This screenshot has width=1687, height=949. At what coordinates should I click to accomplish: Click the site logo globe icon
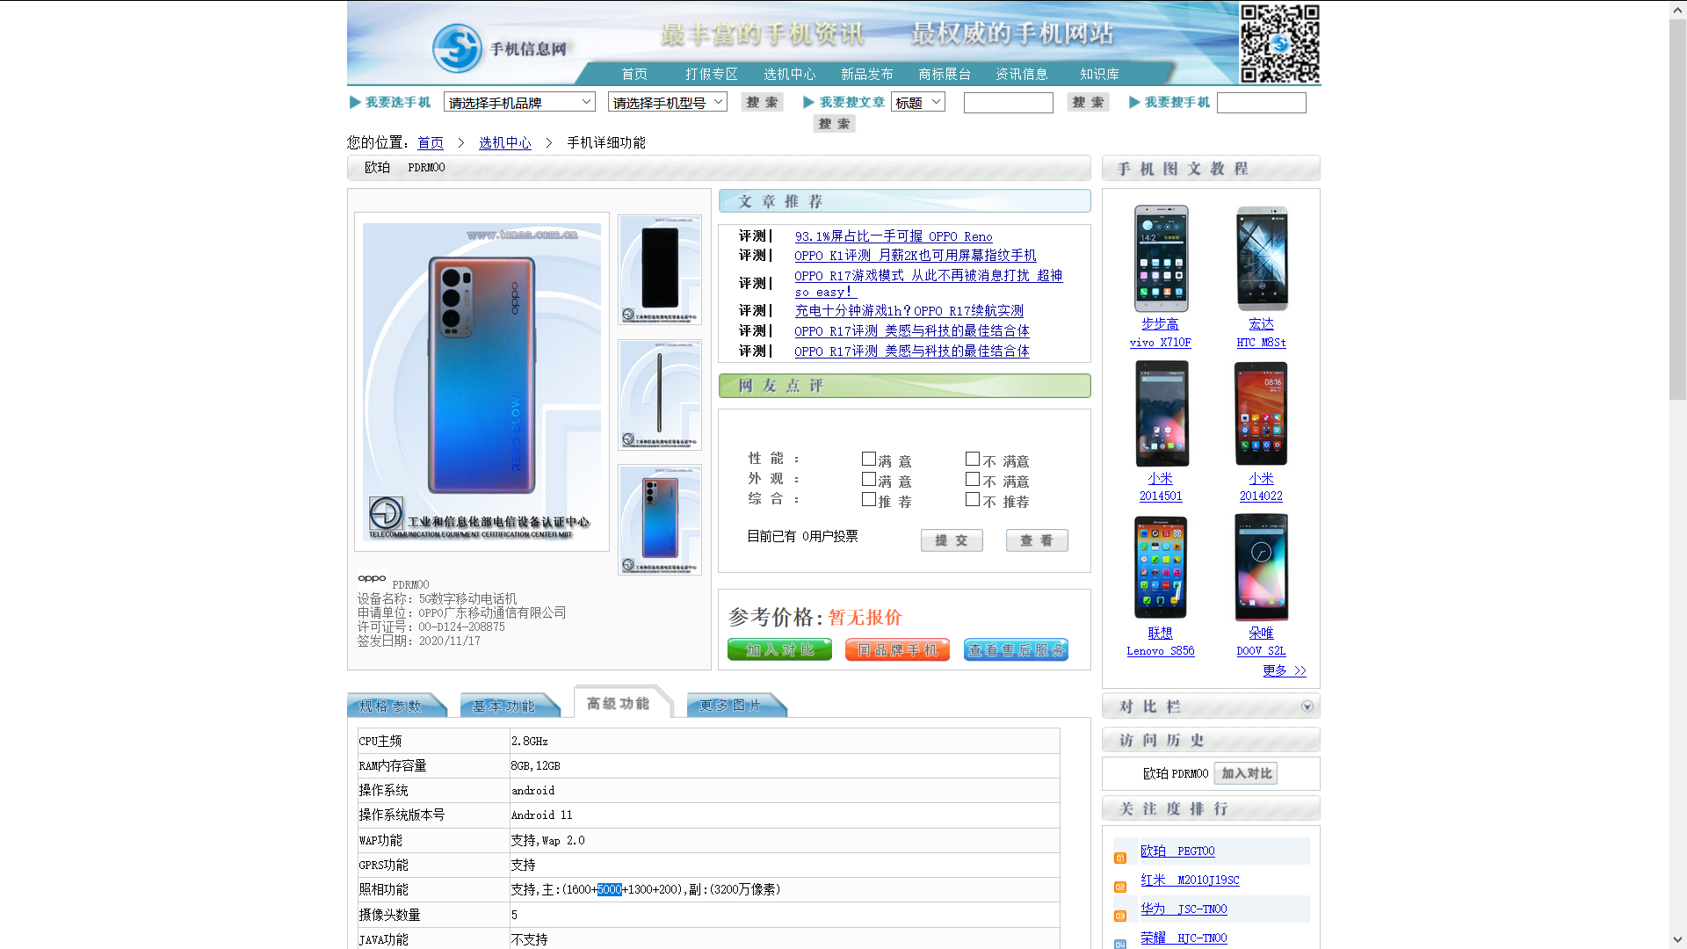click(x=458, y=48)
